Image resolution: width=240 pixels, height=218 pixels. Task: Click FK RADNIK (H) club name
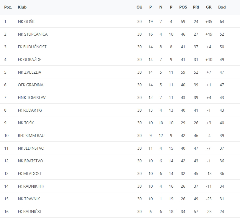tap(31, 186)
